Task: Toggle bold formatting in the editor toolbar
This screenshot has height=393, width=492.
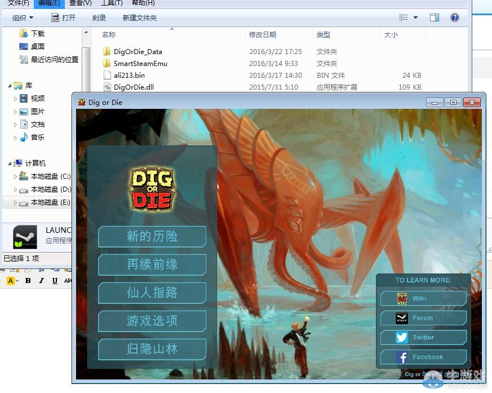Action: 28,281
